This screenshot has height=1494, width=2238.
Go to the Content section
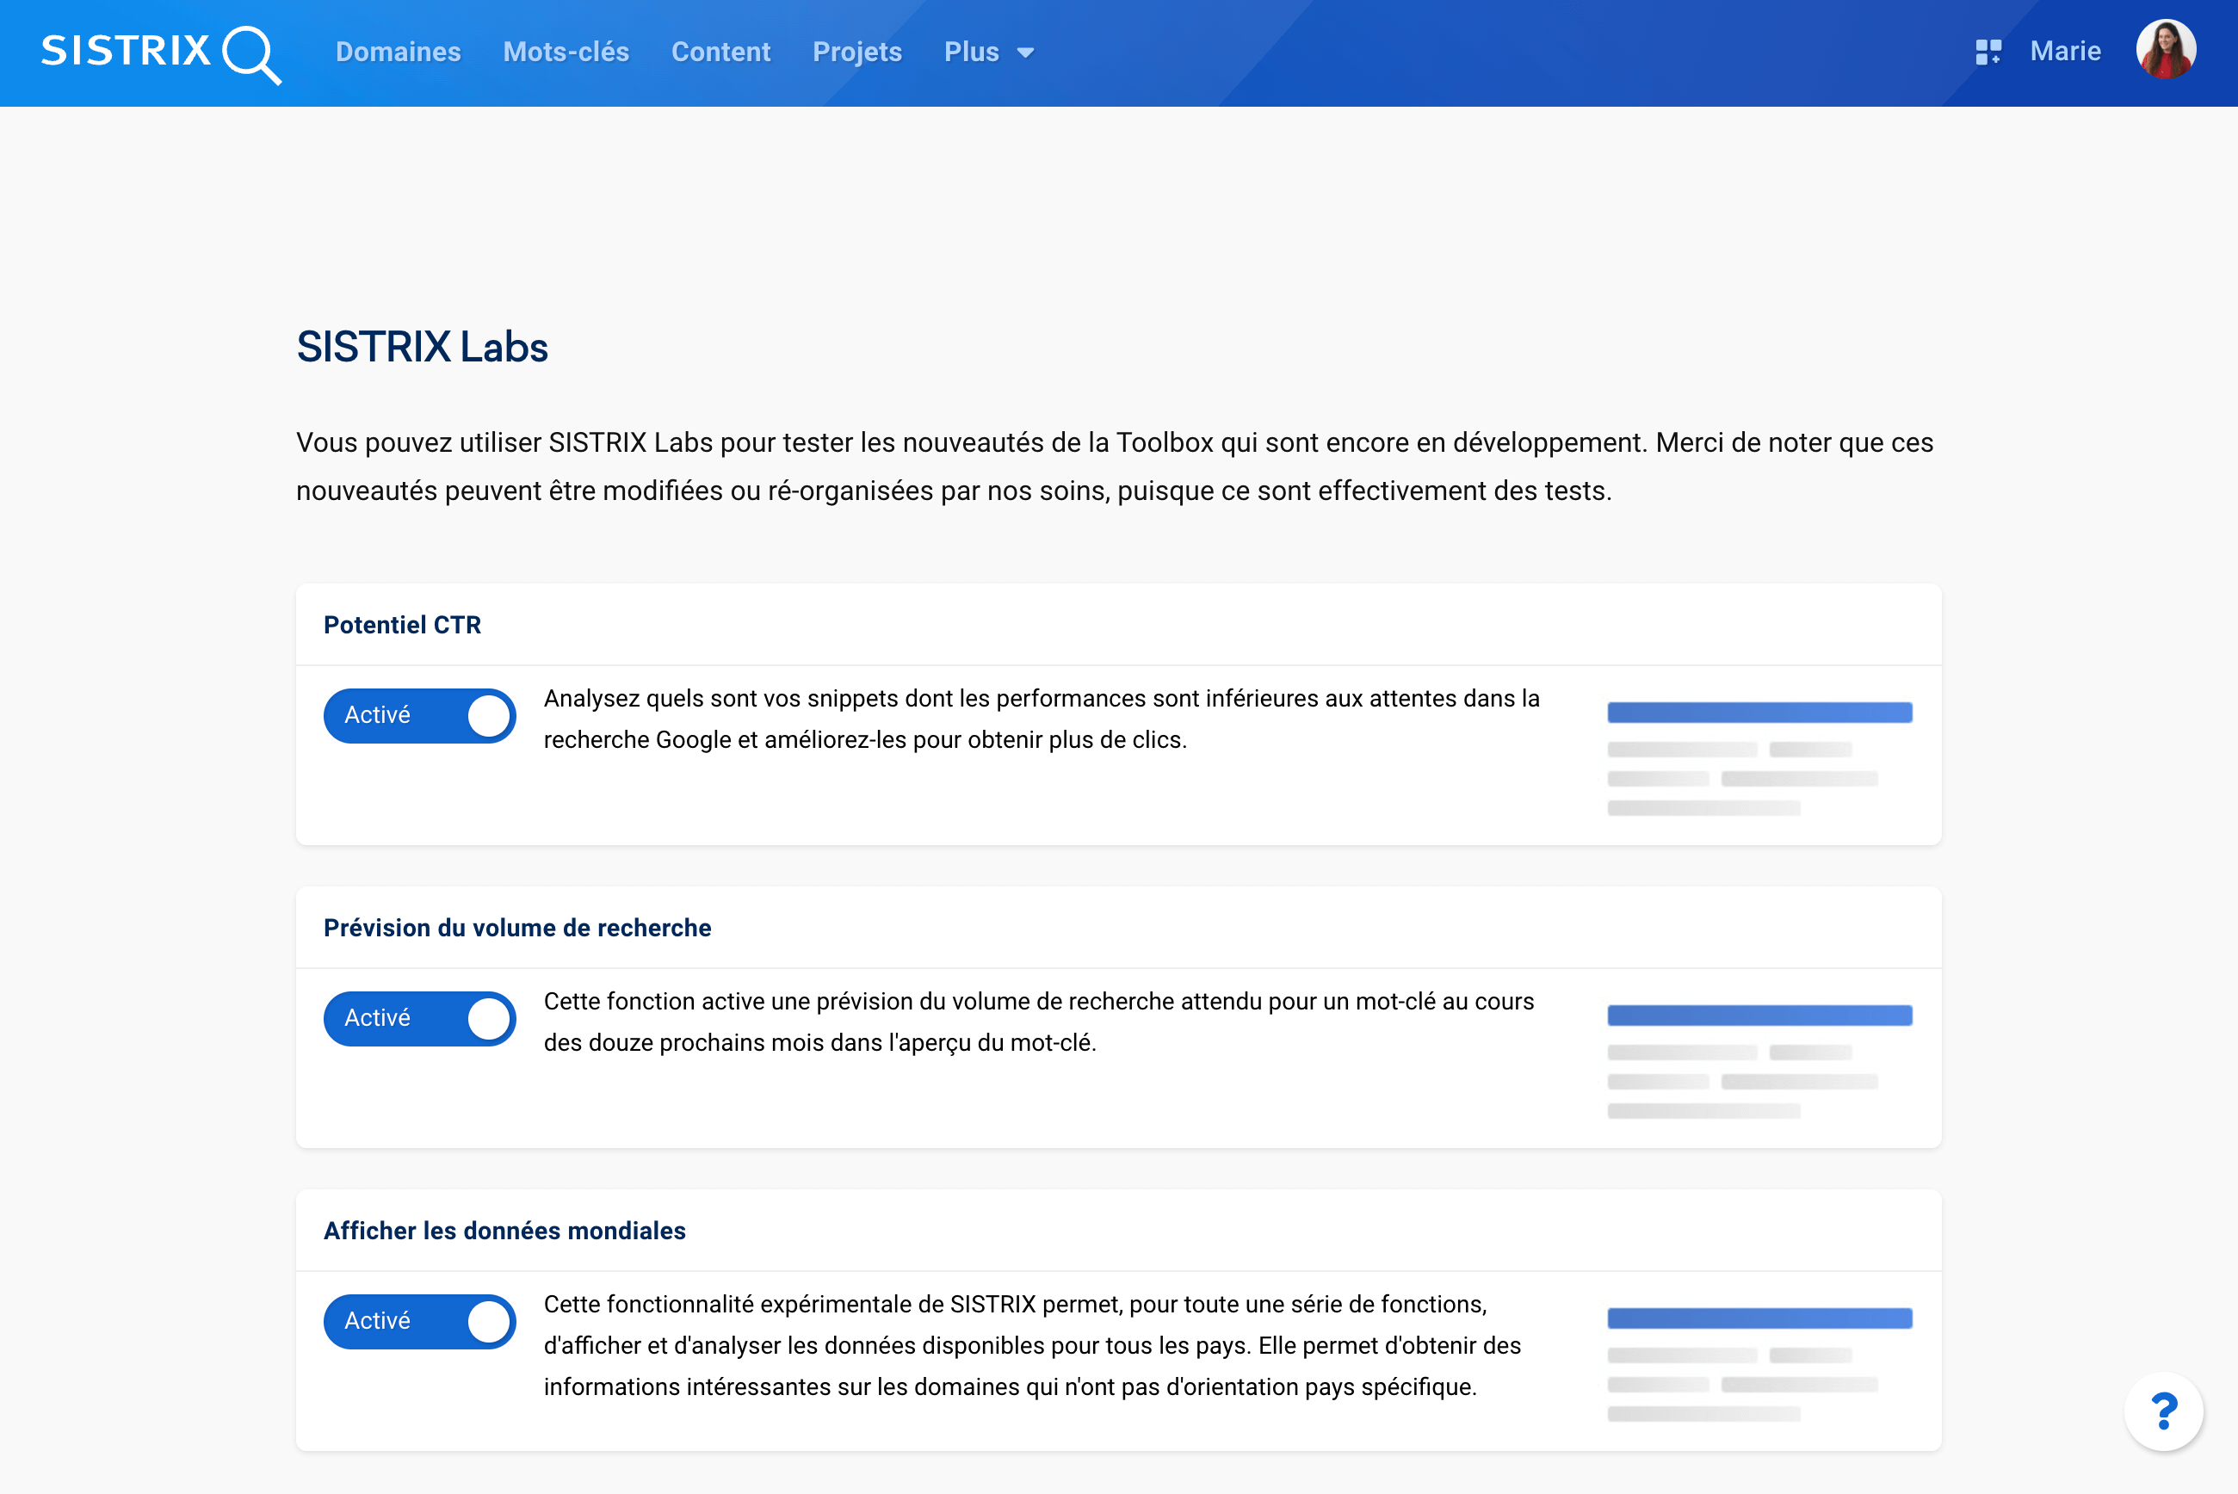click(720, 52)
